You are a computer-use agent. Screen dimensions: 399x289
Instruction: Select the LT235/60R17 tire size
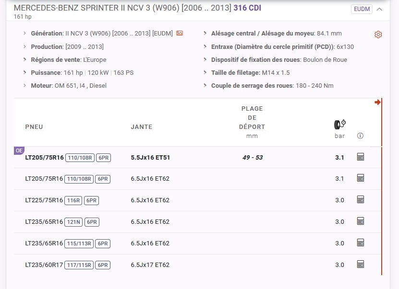coord(44,265)
